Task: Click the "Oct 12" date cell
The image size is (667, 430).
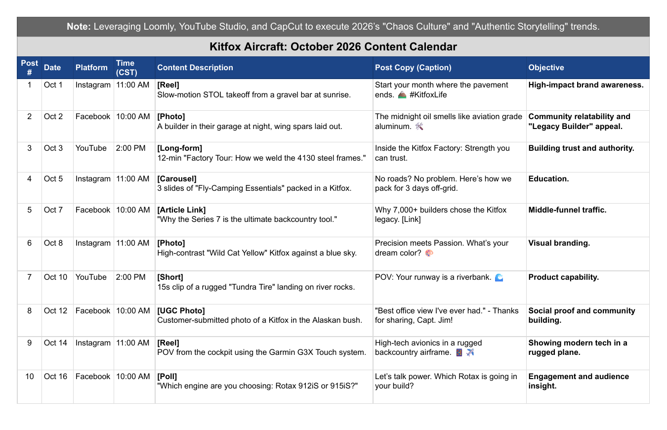Action: [57, 320]
